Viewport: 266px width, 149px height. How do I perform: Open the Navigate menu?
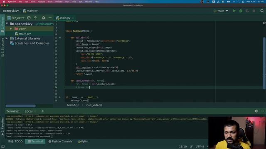point(42,2)
